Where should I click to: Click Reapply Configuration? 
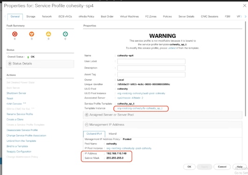click(19, 152)
